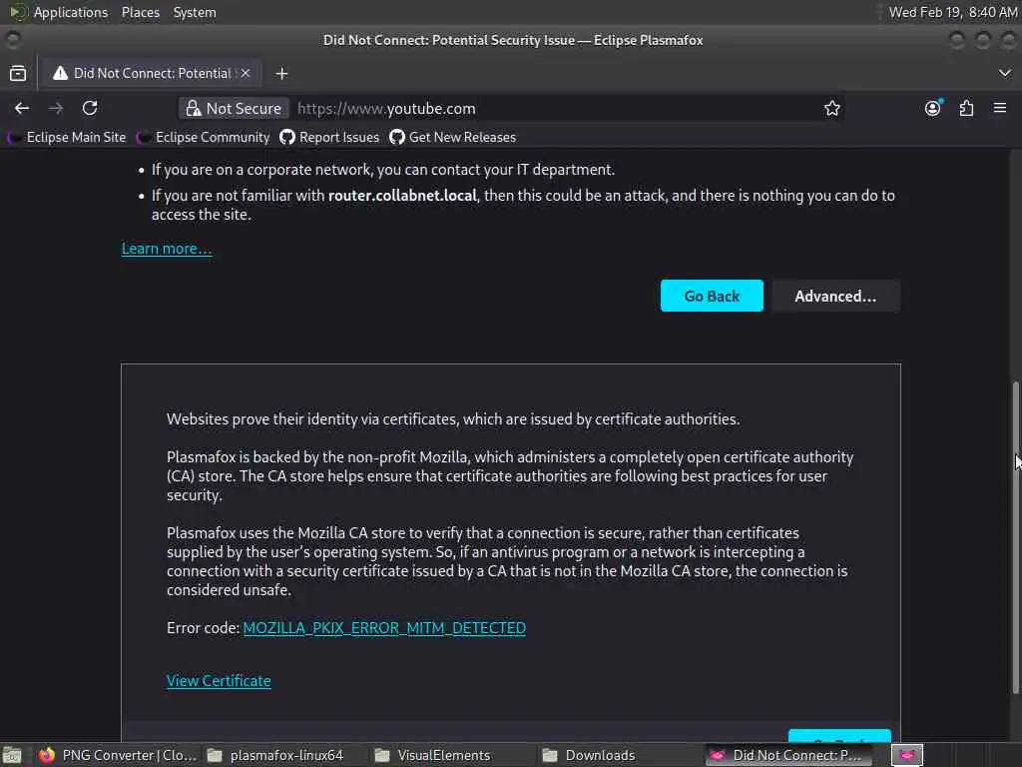This screenshot has height=767, width=1022.
Task: Follow the Learn more link
Action: pyautogui.click(x=167, y=249)
